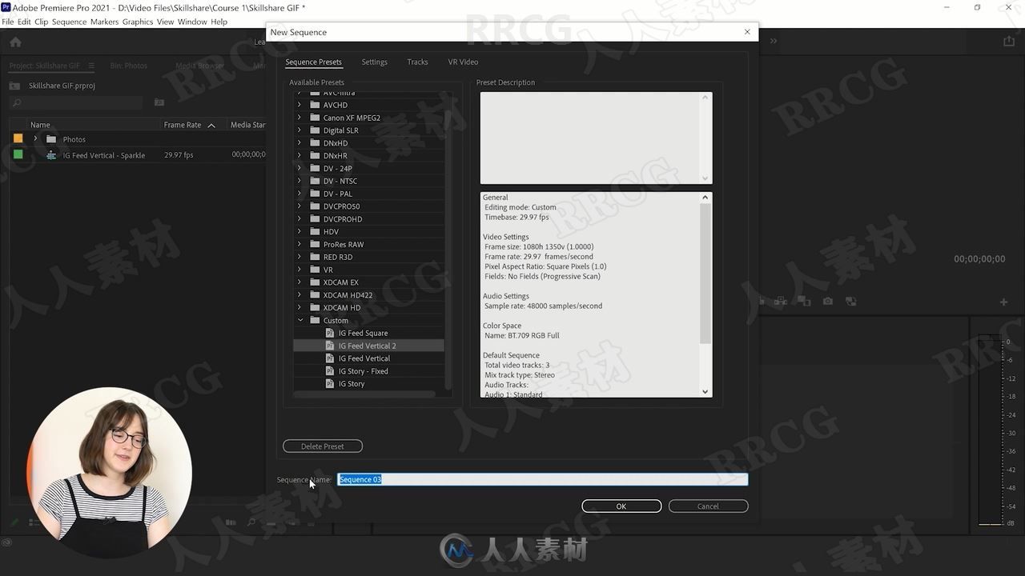
Task: Switch to the VR Video tab
Action: [x=463, y=62]
